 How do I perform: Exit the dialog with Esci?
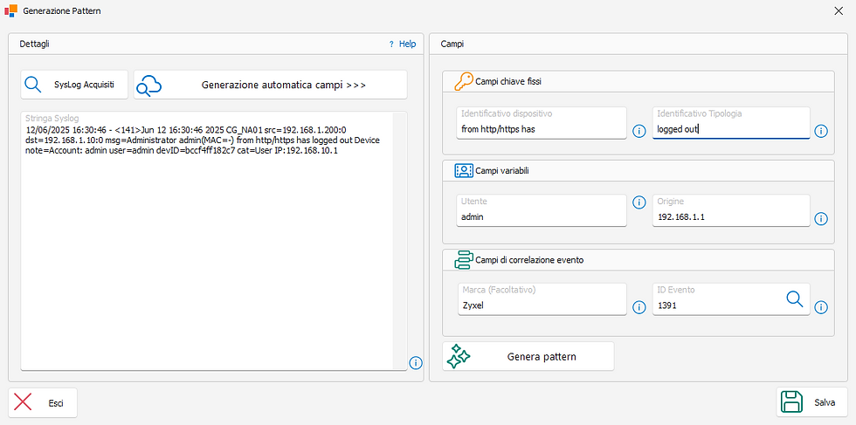[x=43, y=403]
